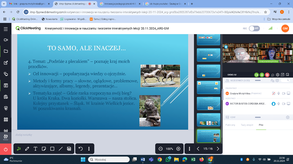Screen dimensions: 293x164
Task: Open more drawing options next to Undo
Action: pos(89,149)
